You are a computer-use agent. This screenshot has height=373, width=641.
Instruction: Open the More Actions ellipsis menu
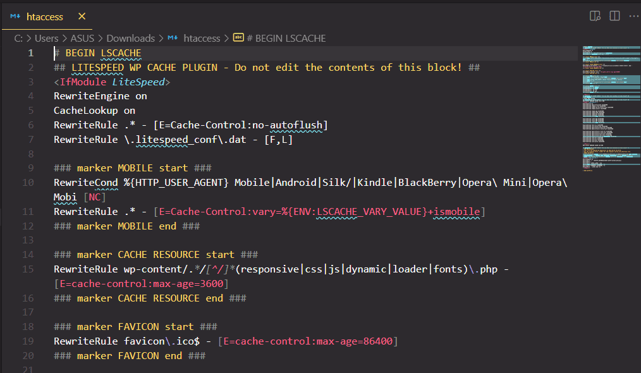click(x=633, y=16)
